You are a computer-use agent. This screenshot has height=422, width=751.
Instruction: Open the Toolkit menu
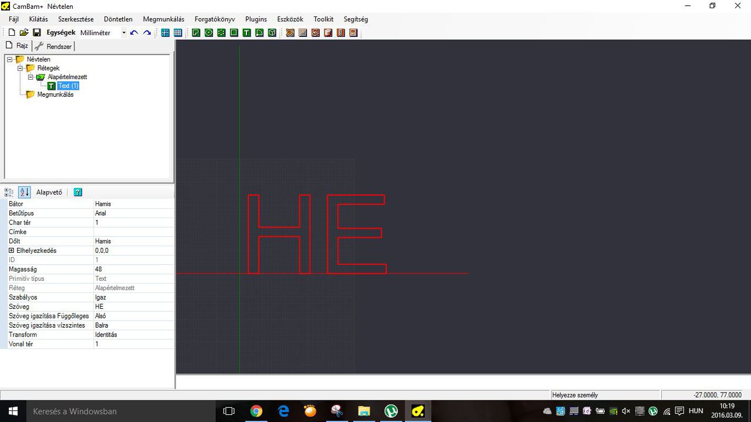point(323,19)
